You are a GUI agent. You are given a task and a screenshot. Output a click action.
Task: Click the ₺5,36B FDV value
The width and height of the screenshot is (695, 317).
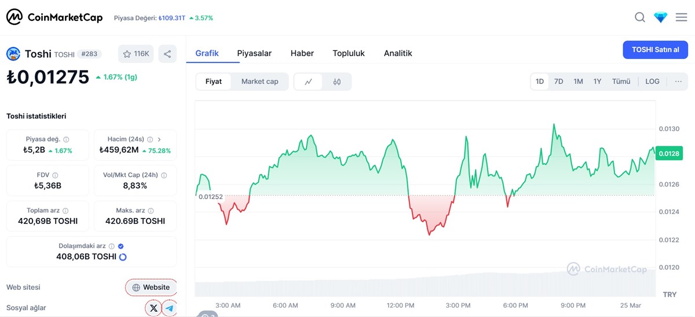click(x=47, y=186)
